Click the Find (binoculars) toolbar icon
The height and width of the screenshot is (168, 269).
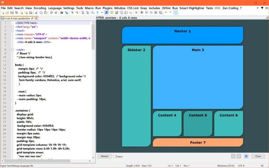(x=62, y=12)
